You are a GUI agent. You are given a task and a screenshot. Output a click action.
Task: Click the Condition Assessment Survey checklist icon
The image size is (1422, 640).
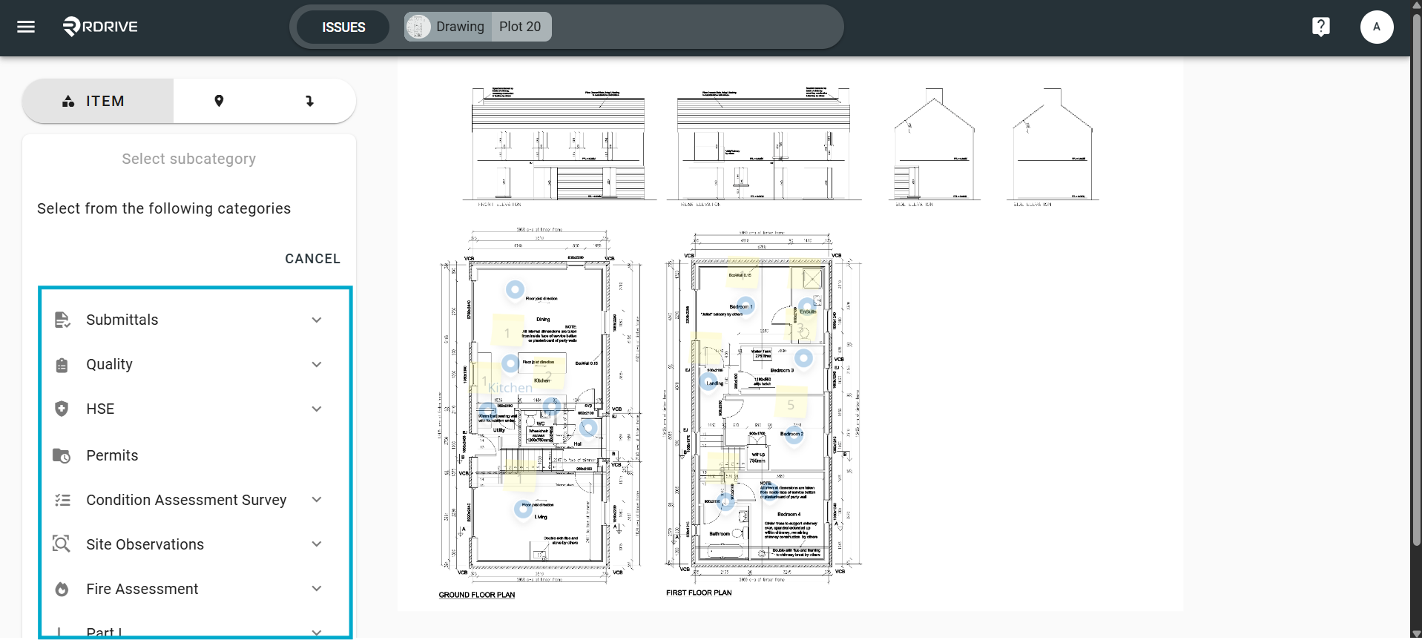62,500
